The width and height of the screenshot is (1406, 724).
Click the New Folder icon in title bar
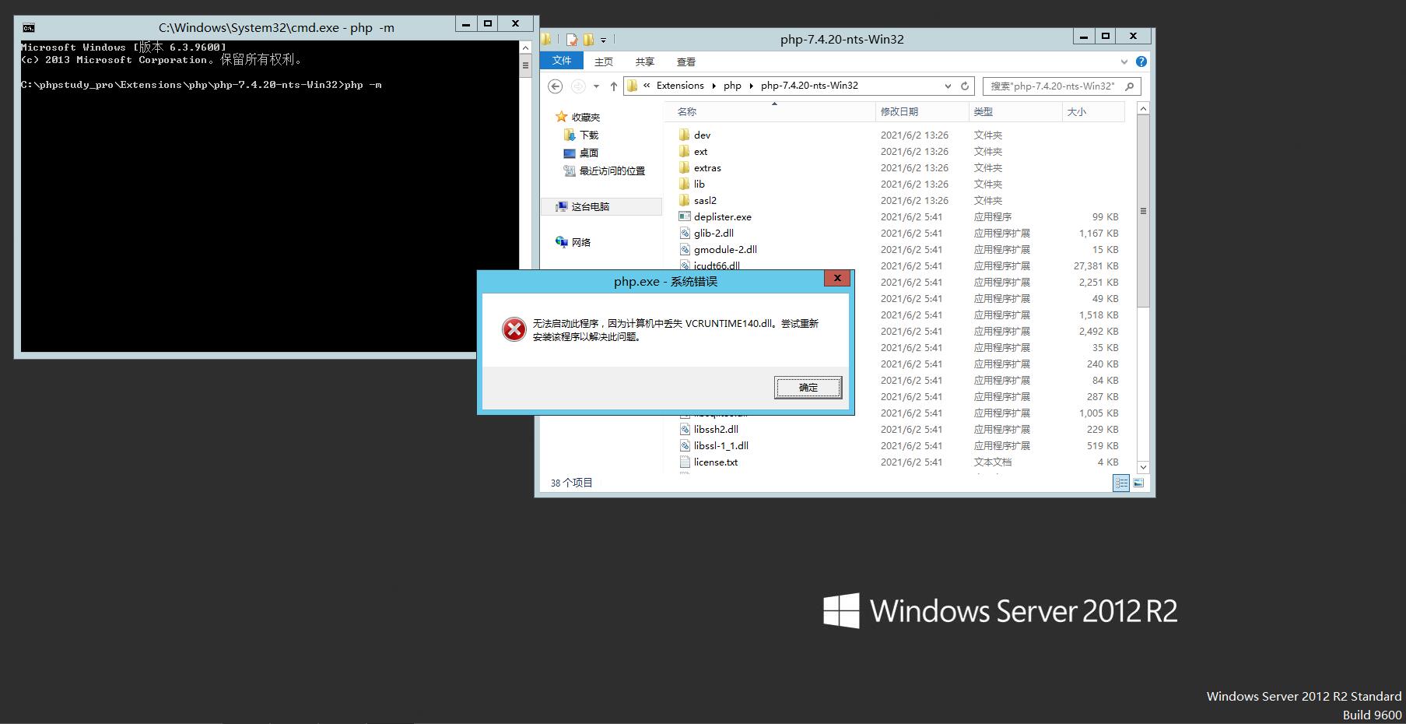click(x=588, y=40)
